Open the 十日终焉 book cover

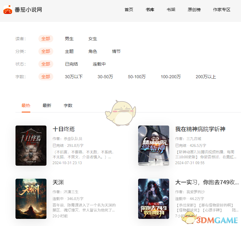(31, 146)
